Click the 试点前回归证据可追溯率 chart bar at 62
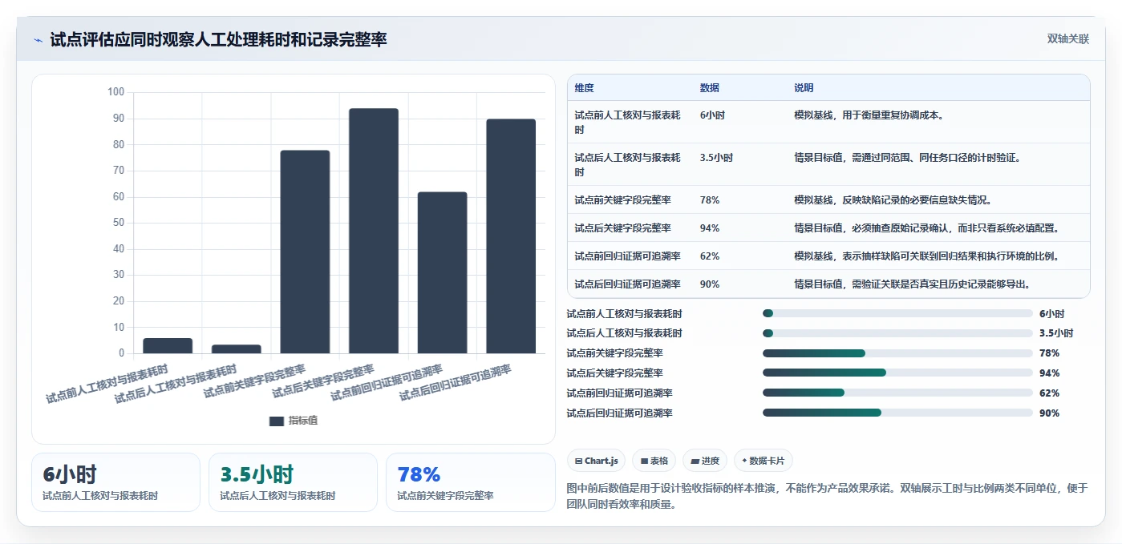Image resolution: width=1122 pixels, height=544 pixels. pyautogui.click(x=442, y=272)
